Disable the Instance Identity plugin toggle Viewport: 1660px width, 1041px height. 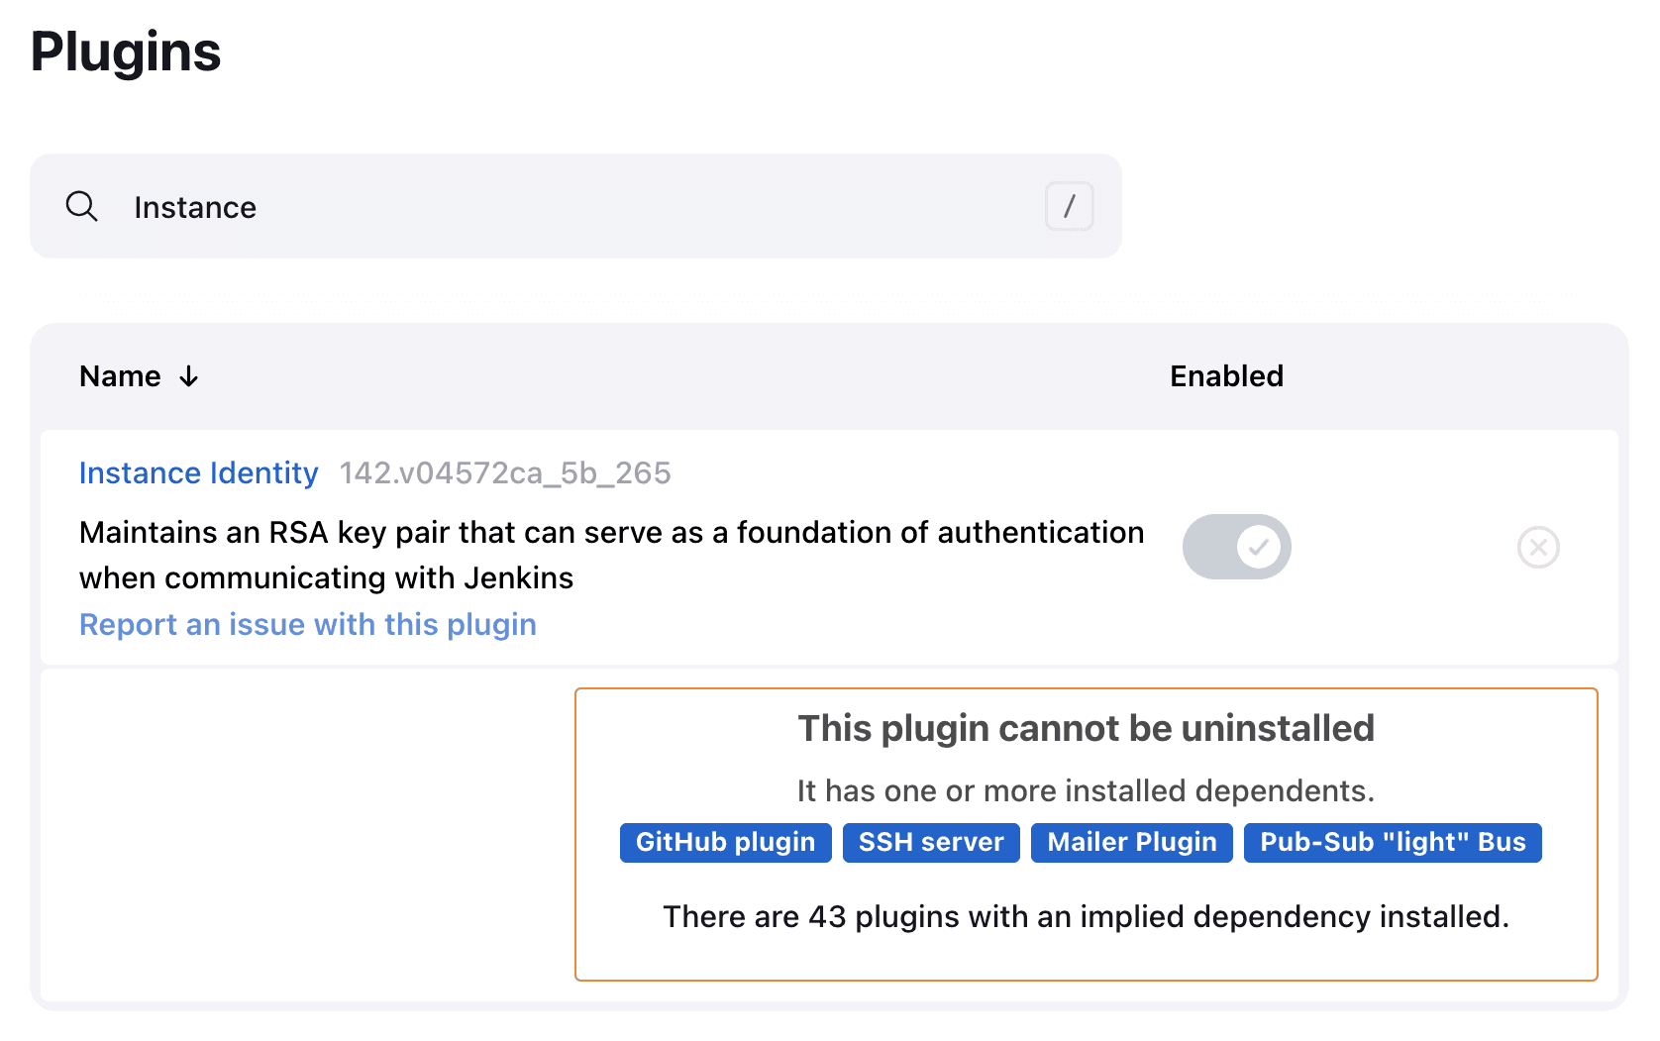[x=1237, y=546]
